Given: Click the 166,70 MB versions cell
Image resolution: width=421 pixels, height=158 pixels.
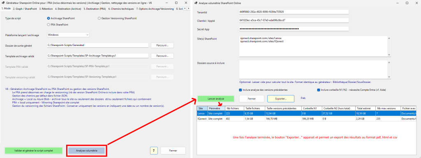Looking at the screenshot, I should (x=283, y=118).
